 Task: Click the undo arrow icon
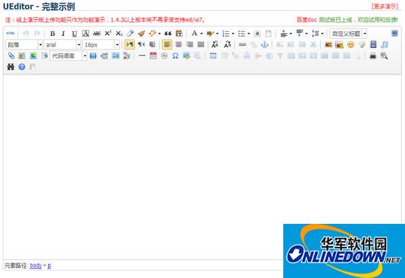[26, 33]
